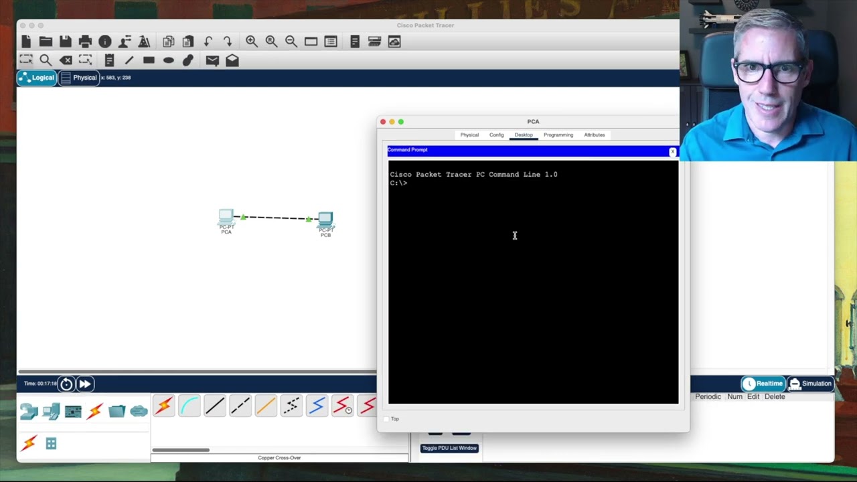Switch to Physical workspace view
This screenshot has height=482, width=857.
tap(79, 78)
